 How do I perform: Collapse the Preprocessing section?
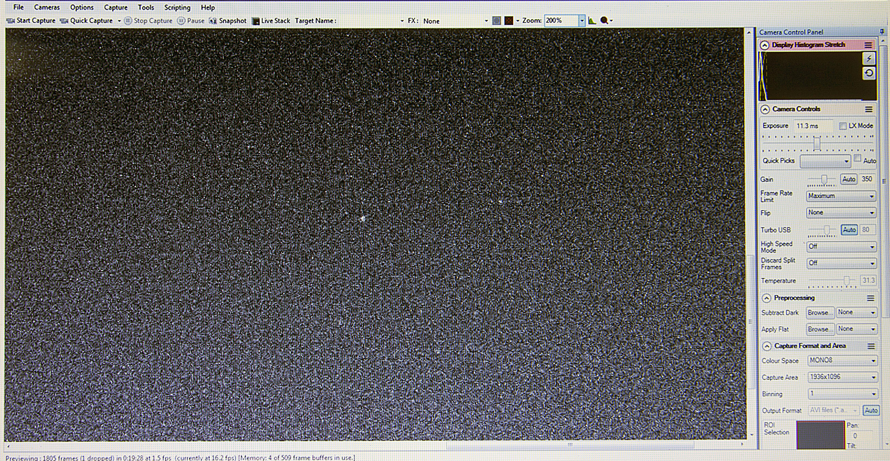(766, 298)
